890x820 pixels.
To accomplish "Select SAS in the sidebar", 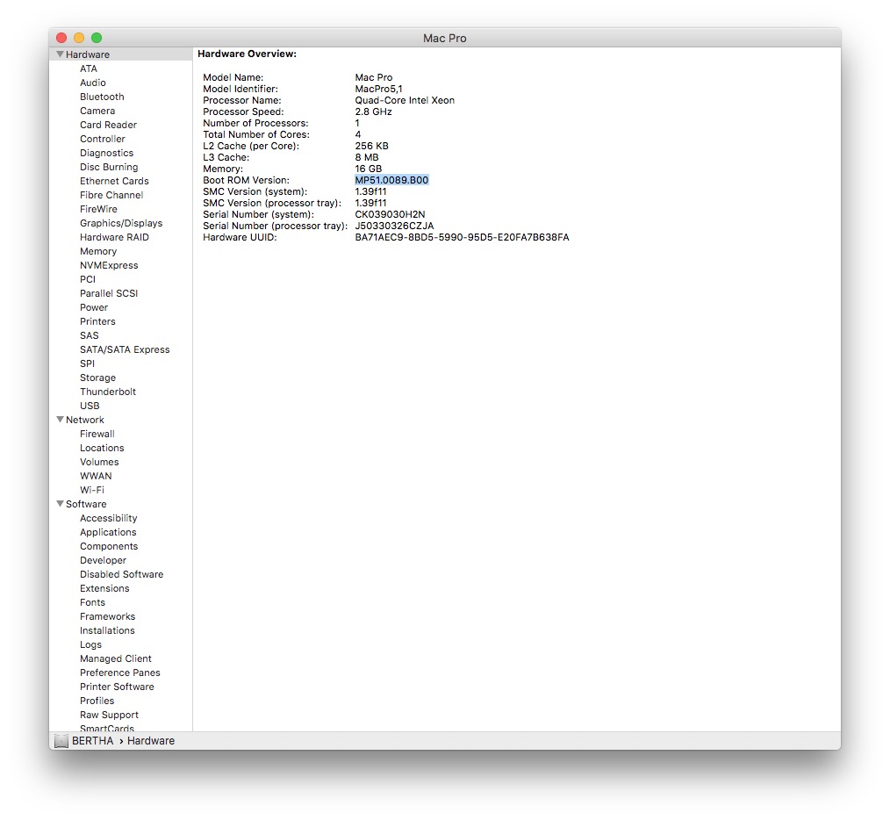I will [90, 335].
